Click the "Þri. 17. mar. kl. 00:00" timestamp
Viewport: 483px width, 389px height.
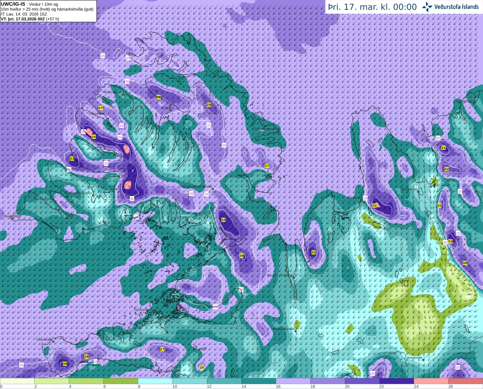pos(372,7)
